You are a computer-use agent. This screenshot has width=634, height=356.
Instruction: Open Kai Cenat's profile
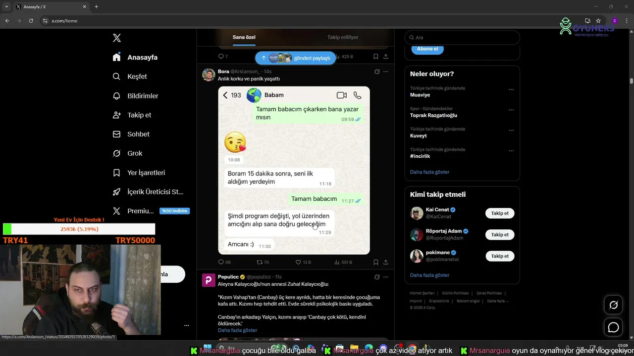pos(437,210)
